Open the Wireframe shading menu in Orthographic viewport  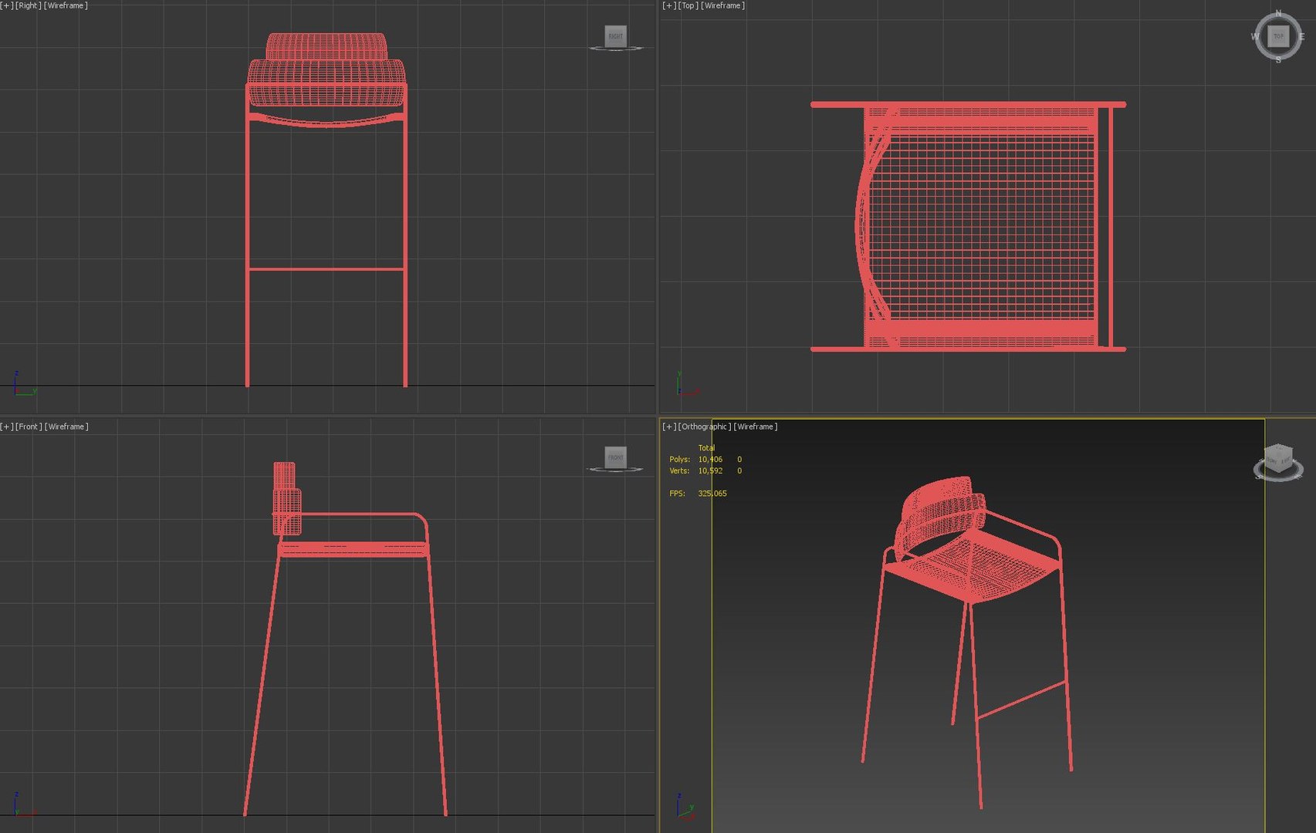[x=756, y=427]
